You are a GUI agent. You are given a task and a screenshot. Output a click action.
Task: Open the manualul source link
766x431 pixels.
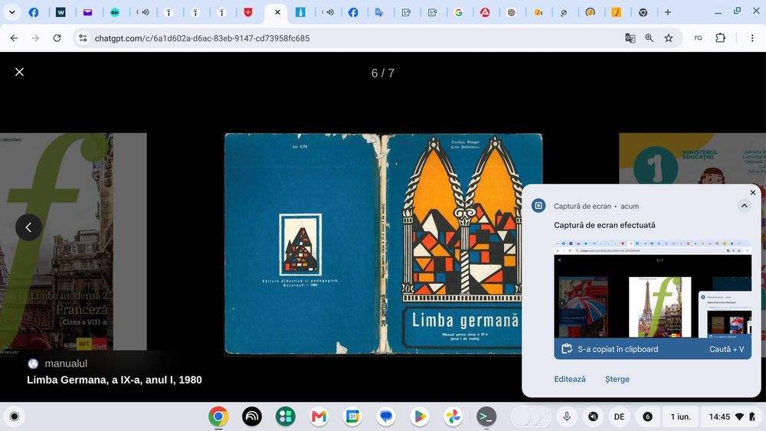[x=57, y=364]
